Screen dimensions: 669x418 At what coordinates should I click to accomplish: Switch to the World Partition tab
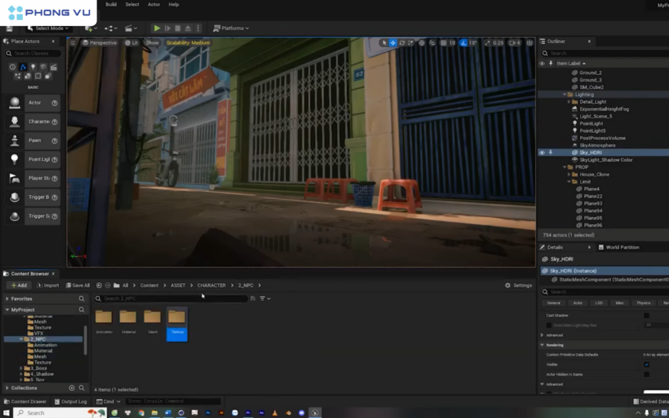[x=619, y=248]
